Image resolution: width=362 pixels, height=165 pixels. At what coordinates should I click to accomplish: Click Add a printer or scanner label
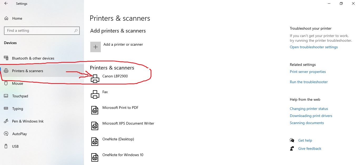pos(123,45)
